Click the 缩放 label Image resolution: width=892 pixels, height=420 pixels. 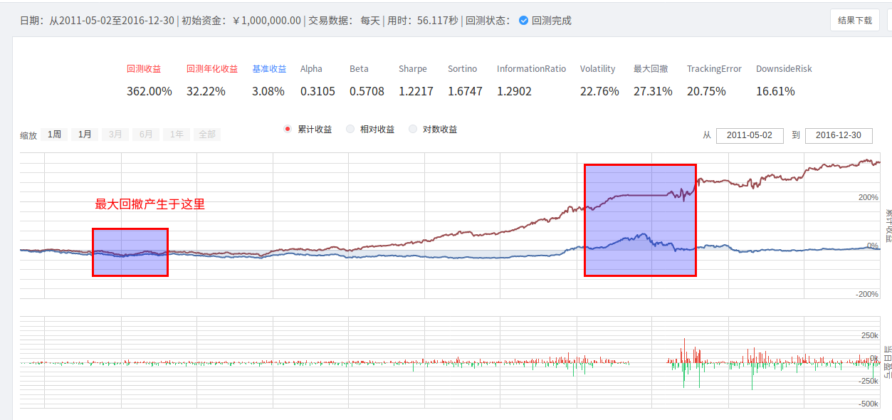28,135
